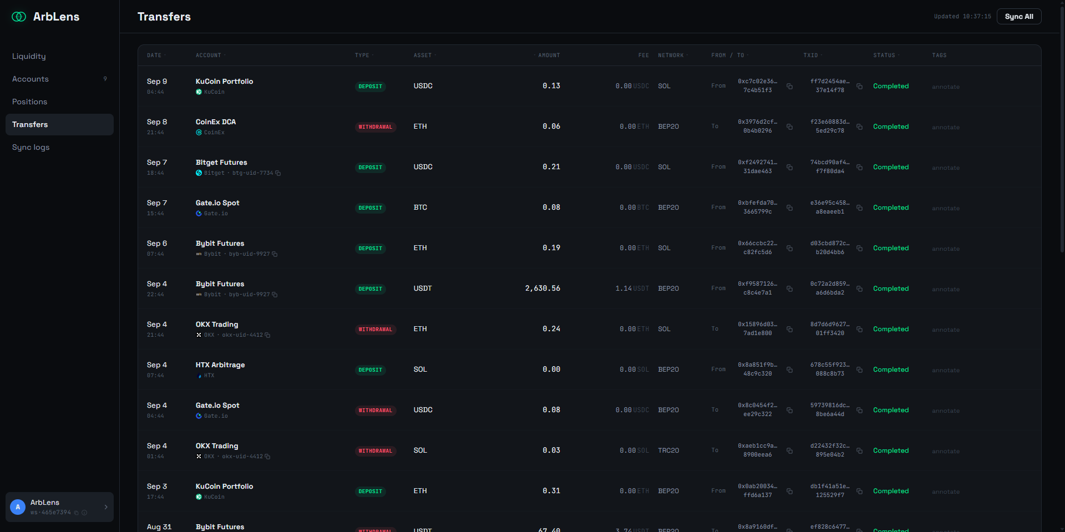This screenshot has width=1065, height=532.
Task: Click the 2,630.56 amount cell
Action: (542, 288)
